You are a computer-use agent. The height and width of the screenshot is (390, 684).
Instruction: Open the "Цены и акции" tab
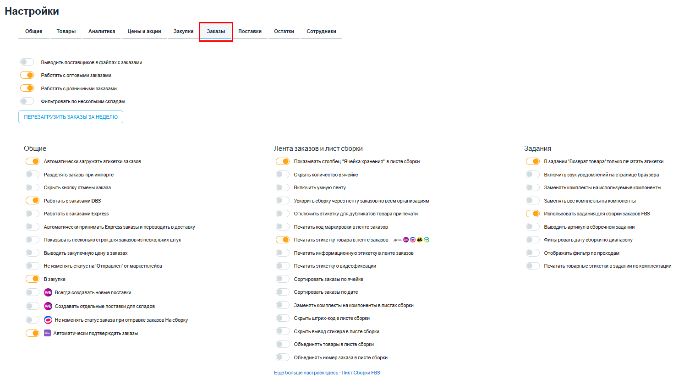pos(144,32)
